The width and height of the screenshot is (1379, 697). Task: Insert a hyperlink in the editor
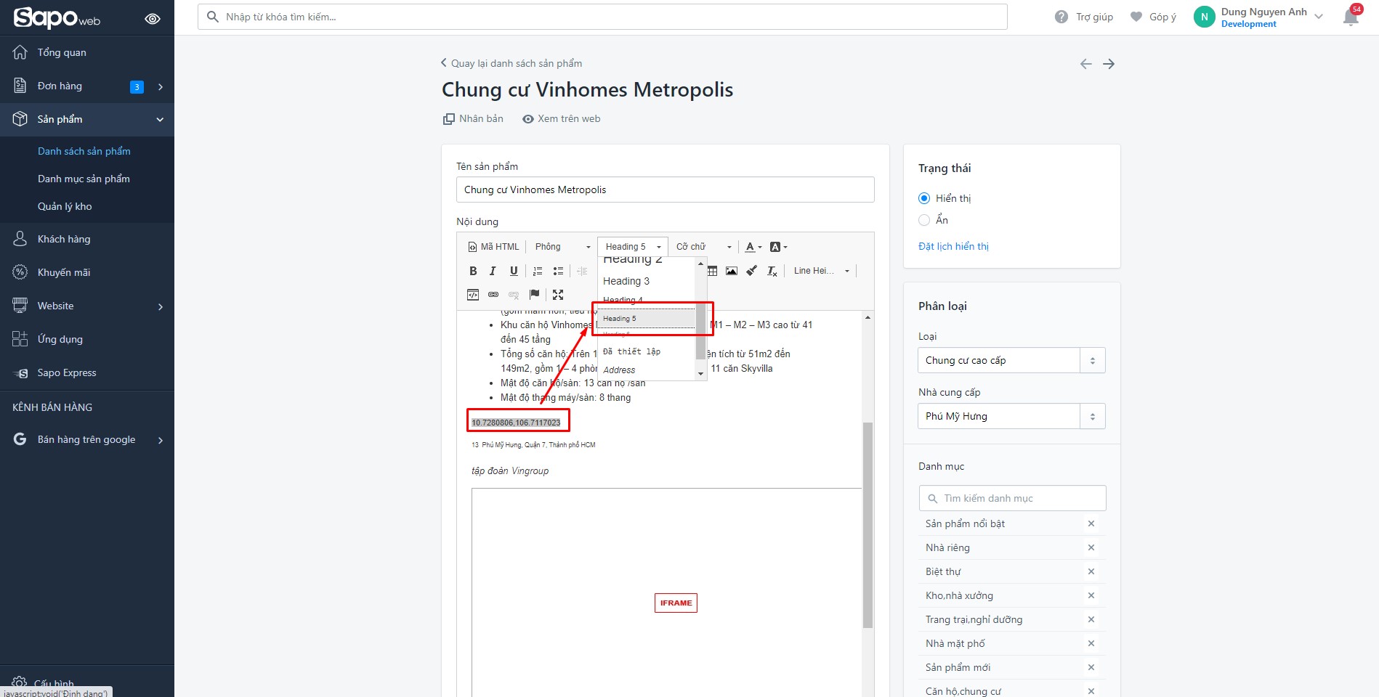493,294
